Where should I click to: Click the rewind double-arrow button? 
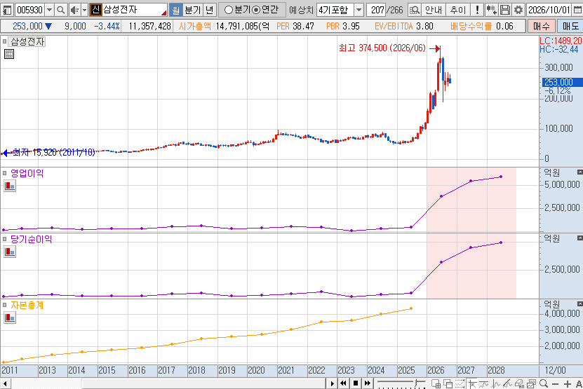pyautogui.click(x=344, y=383)
